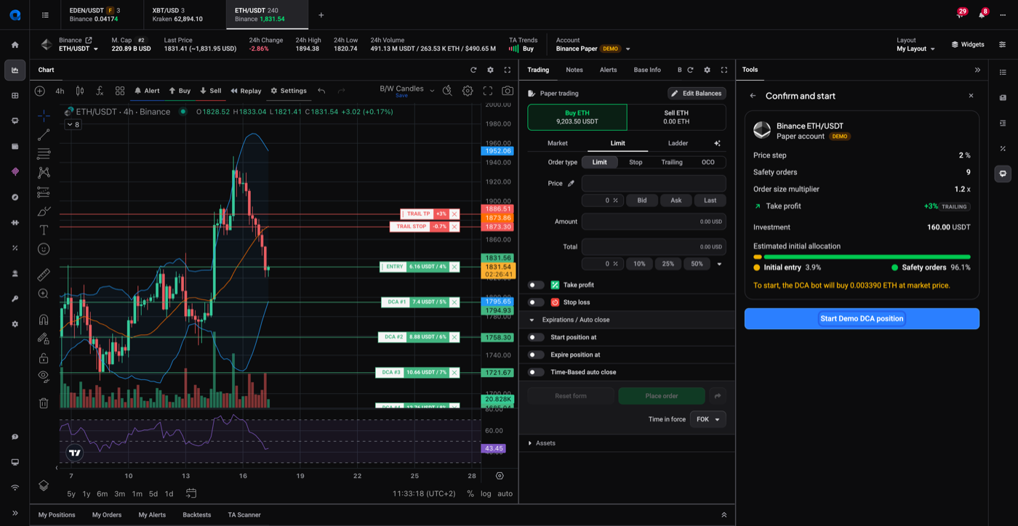Select the Market order tab
This screenshot has width=1018, height=526.
coord(558,143)
